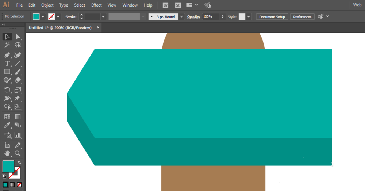Open the File menu
This screenshot has height=191, width=365.
tap(19, 5)
